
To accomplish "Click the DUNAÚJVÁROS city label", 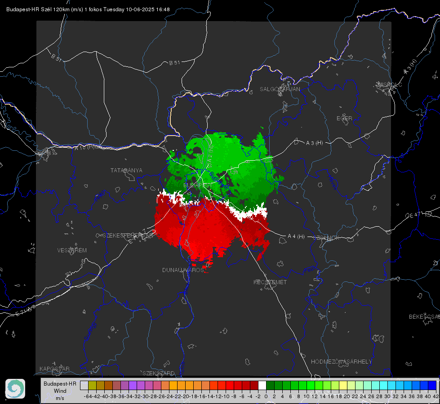I will tap(183, 270).
